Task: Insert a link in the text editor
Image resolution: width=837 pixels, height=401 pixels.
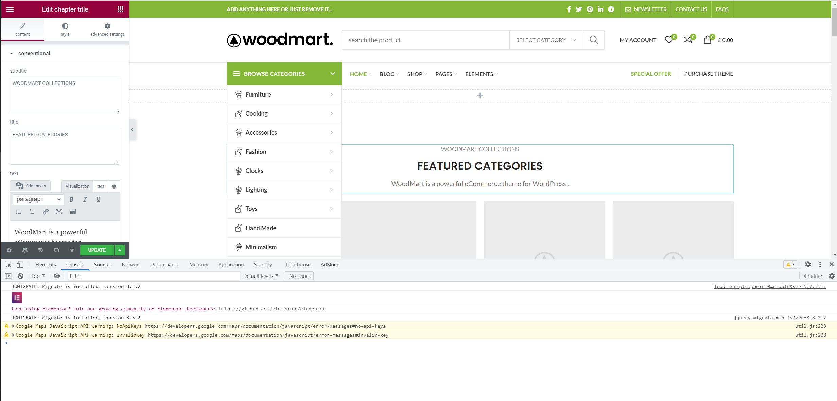Action: click(46, 212)
